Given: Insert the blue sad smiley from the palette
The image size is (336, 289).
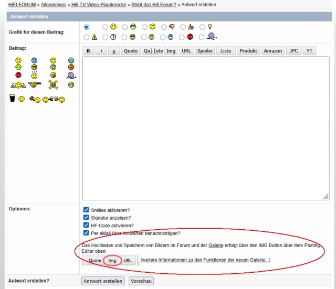Looking at the screenshot, I should pyautogui.click(x=34, y=60).
